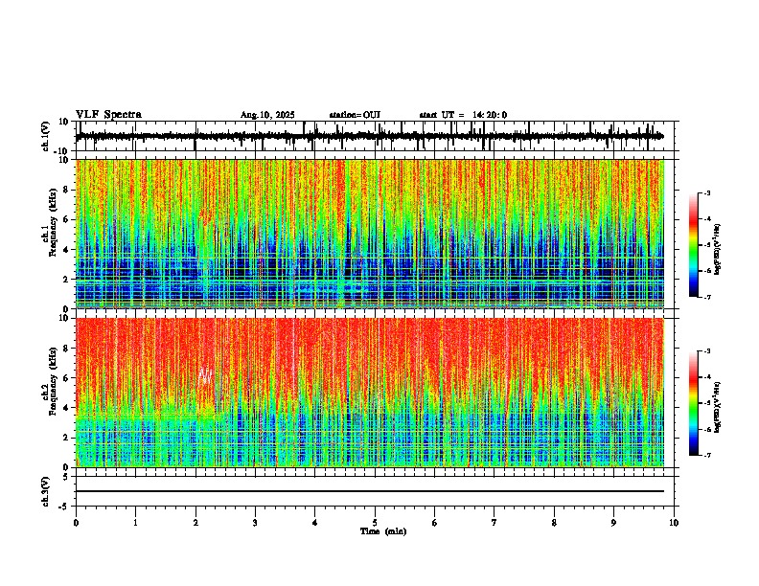Click time axis tick label '1'
The height and width of the screenshot is (586, 759).
pyautogui.click(x=135, y=523)
